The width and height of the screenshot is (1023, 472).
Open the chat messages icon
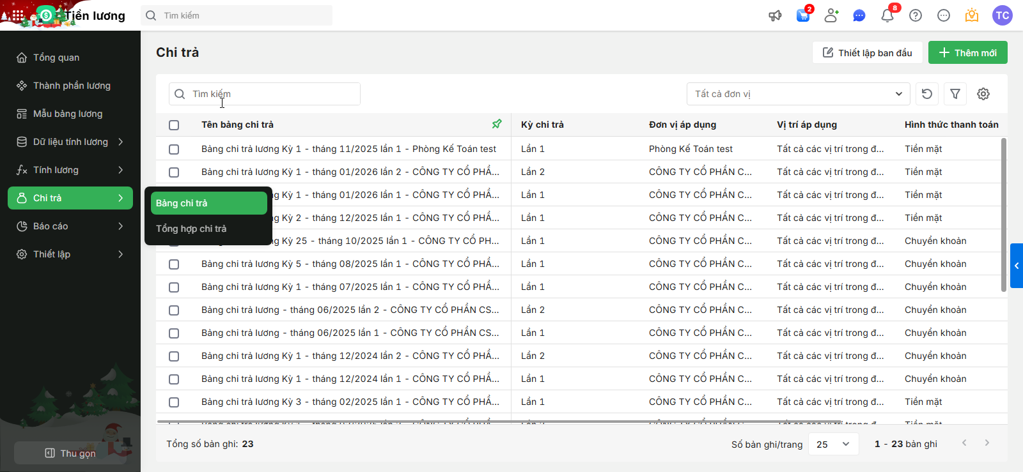pos(859,15)
